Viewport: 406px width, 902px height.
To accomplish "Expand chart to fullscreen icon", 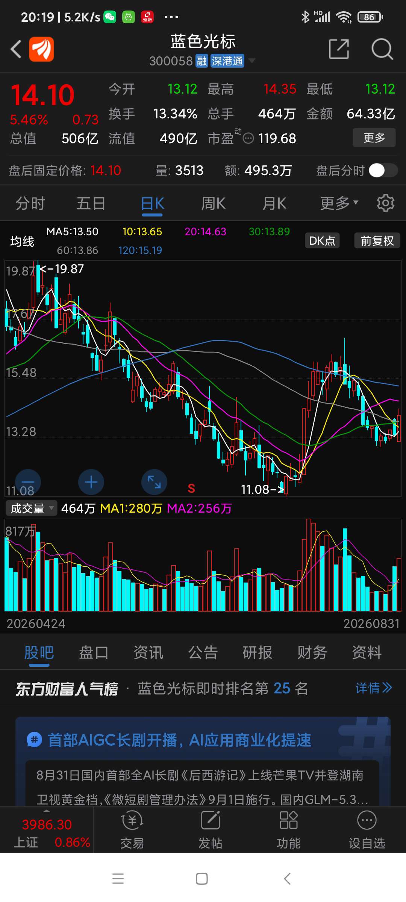I will tap(154, 482).
